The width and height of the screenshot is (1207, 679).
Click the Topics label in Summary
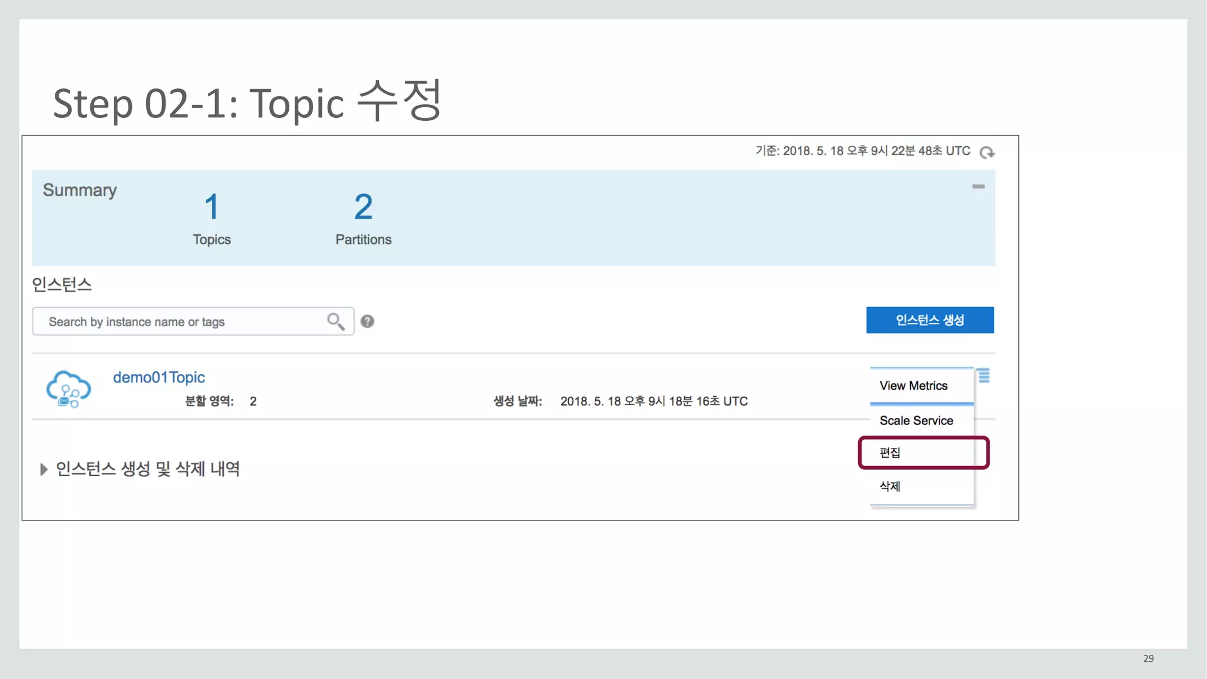click(x=212, y=240)
